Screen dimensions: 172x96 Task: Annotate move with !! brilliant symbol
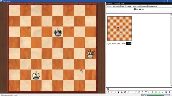pos(129,92)
